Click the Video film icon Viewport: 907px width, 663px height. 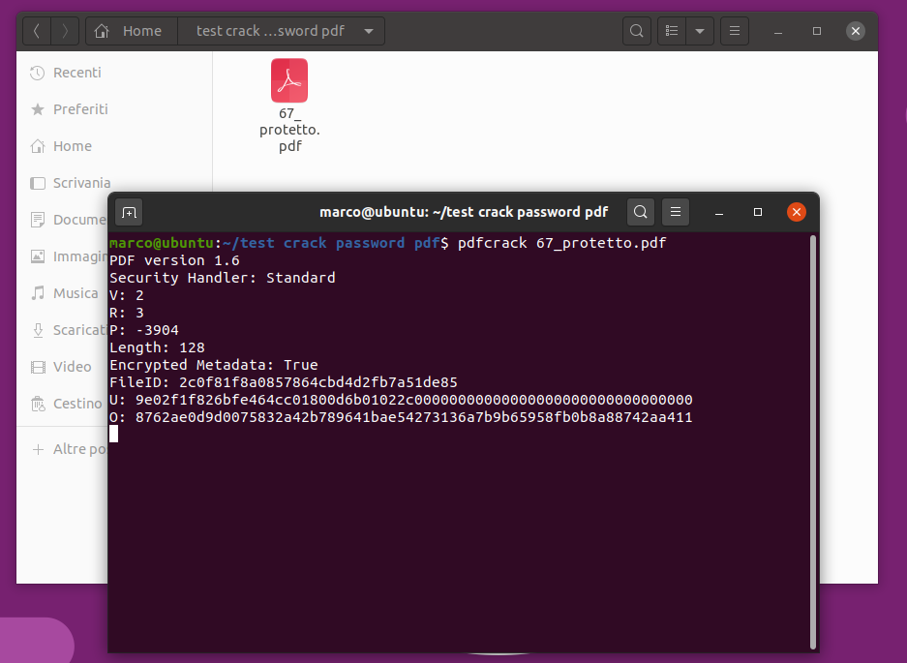[x=38, y=367]
